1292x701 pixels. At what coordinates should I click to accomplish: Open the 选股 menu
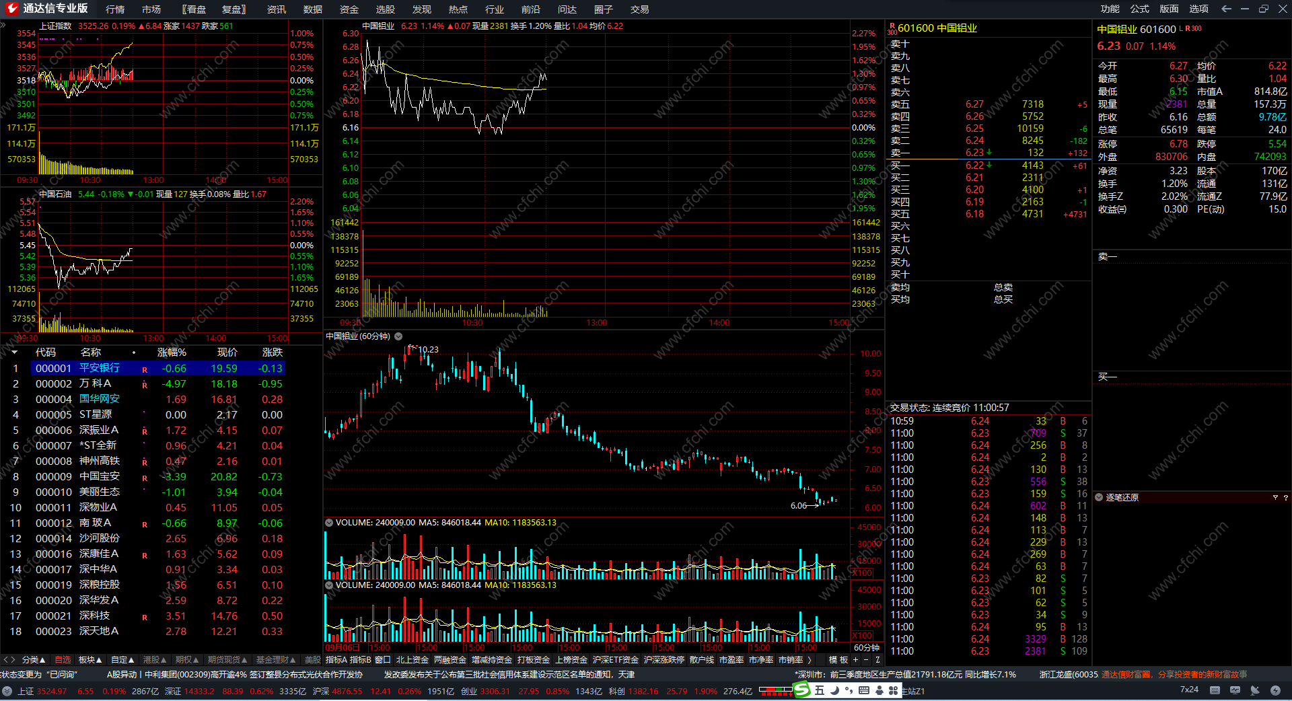coord(386,9)
